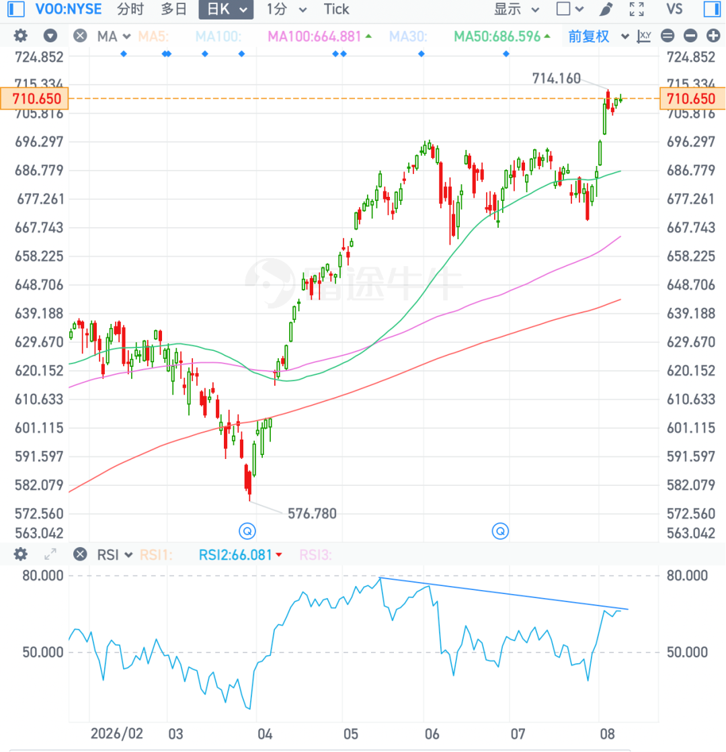726x752 pixels.
Task: Open MA indicator settings gear
Action: [x=21, y=36]
